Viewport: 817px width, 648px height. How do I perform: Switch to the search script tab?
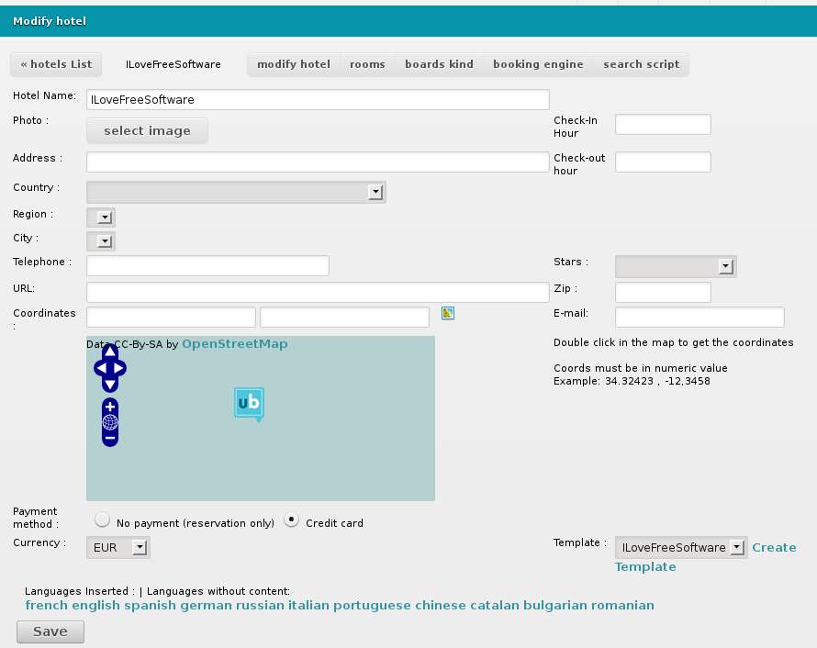(x=642, y=64)
